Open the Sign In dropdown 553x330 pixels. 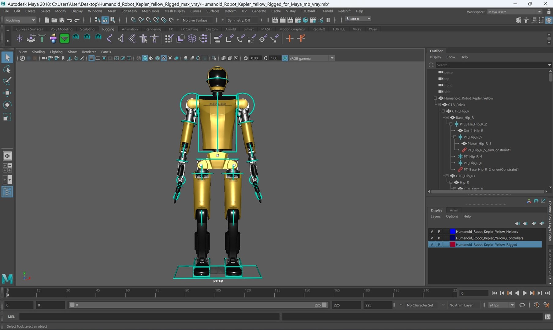(358, 19)
